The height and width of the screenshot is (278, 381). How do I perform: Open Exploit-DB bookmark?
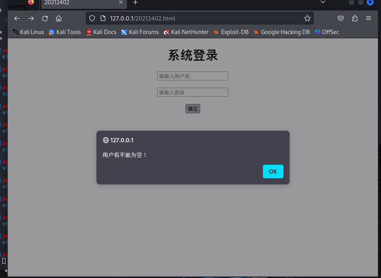coord(231,32)
